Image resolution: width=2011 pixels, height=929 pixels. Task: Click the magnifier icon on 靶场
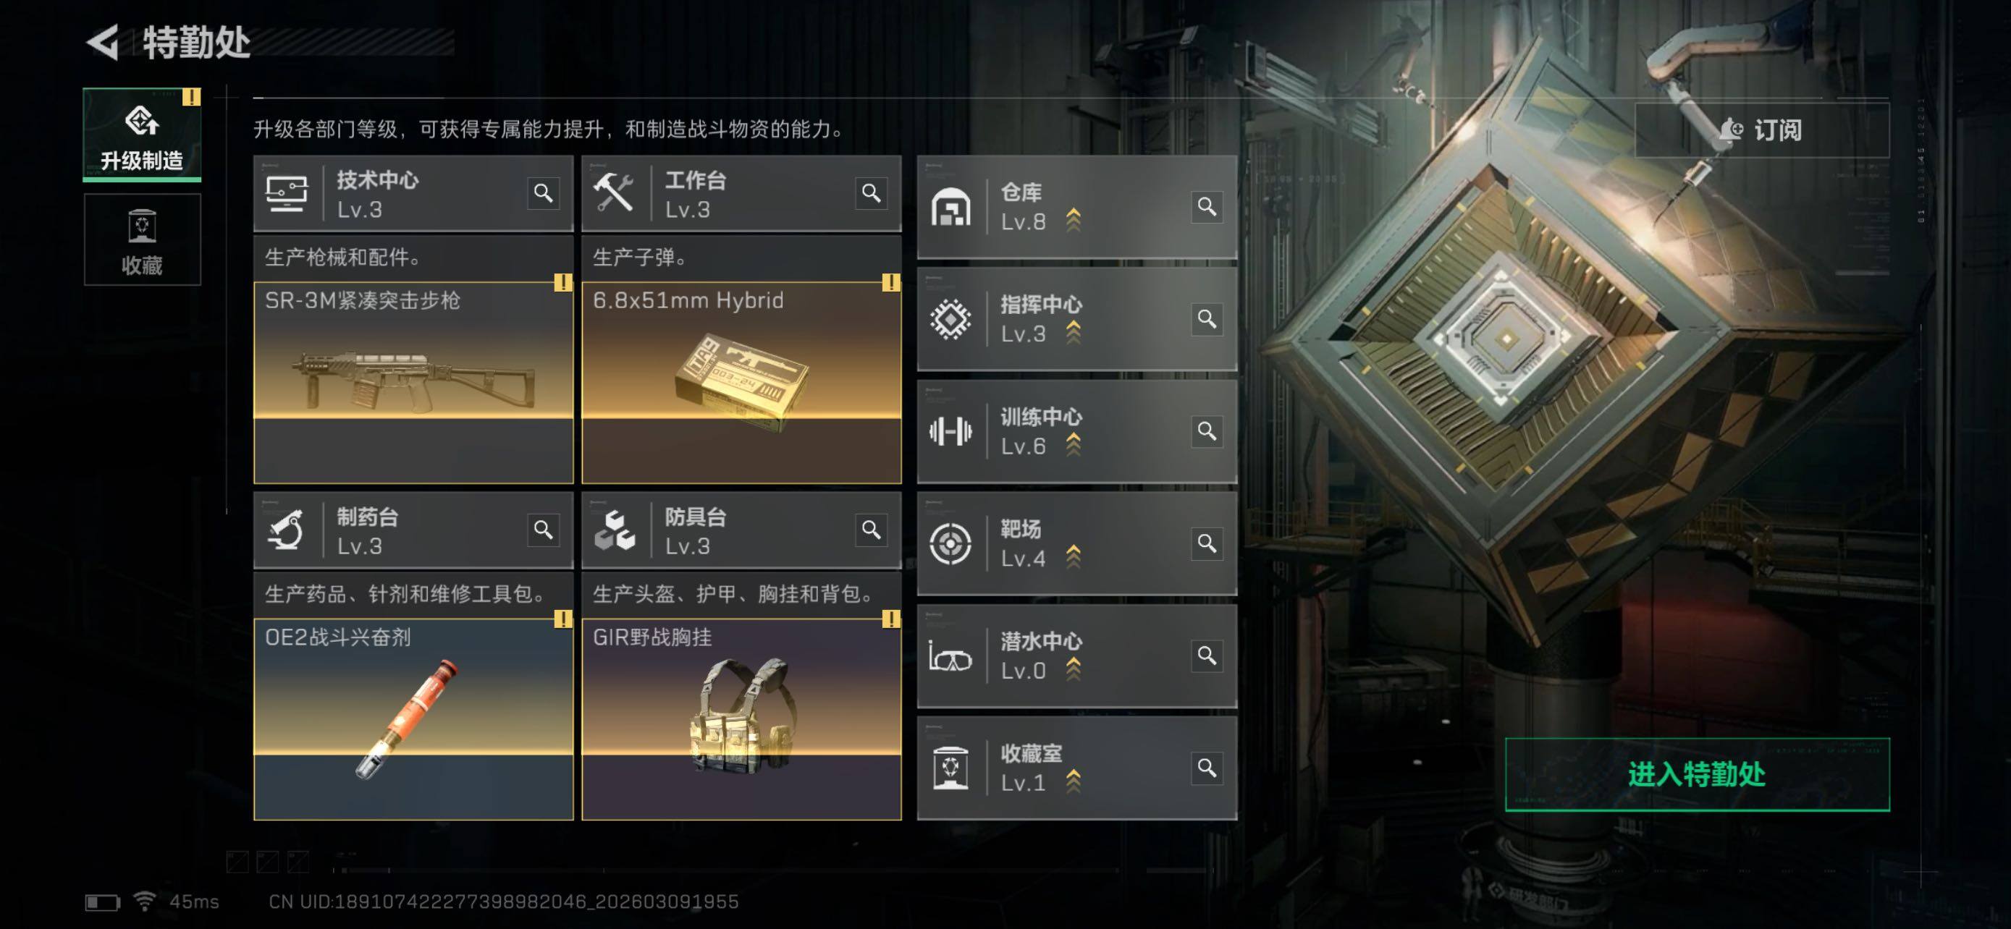(1207, 543)
